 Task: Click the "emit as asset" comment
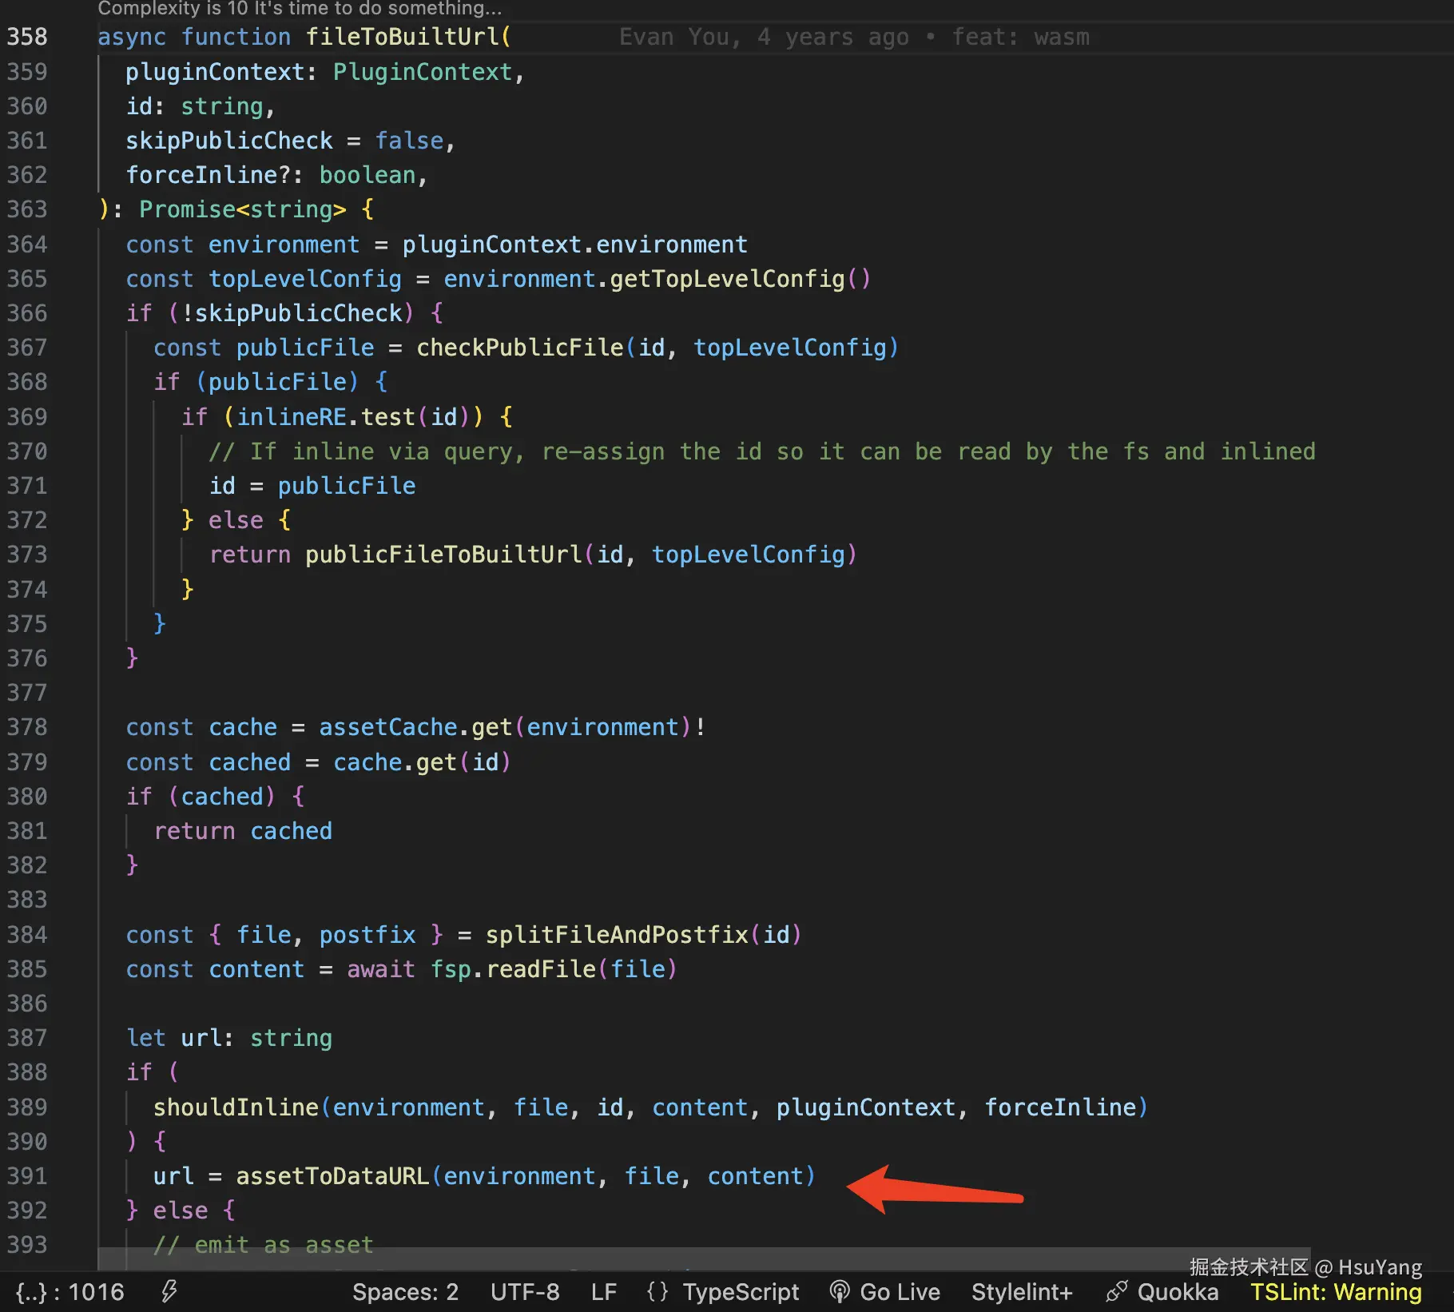click(264, 1245)
